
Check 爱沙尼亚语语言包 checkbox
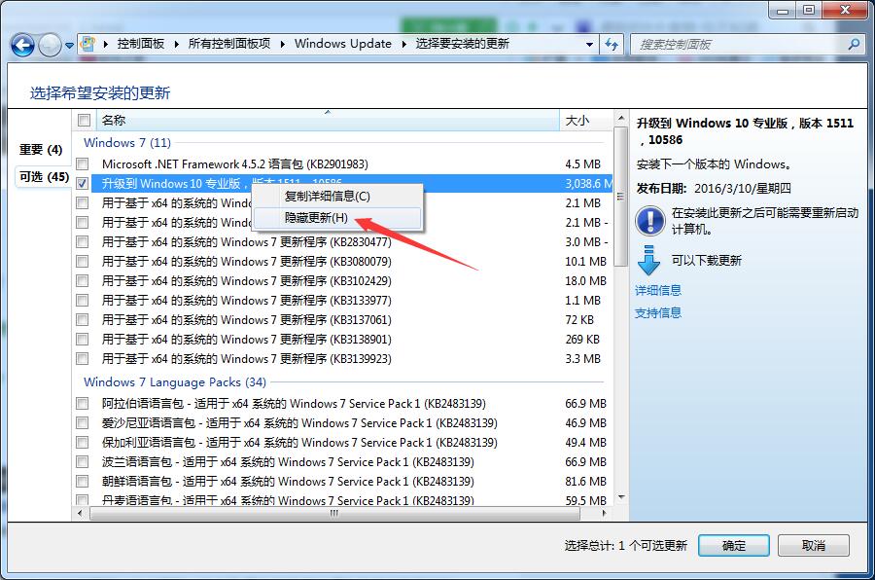83,423
